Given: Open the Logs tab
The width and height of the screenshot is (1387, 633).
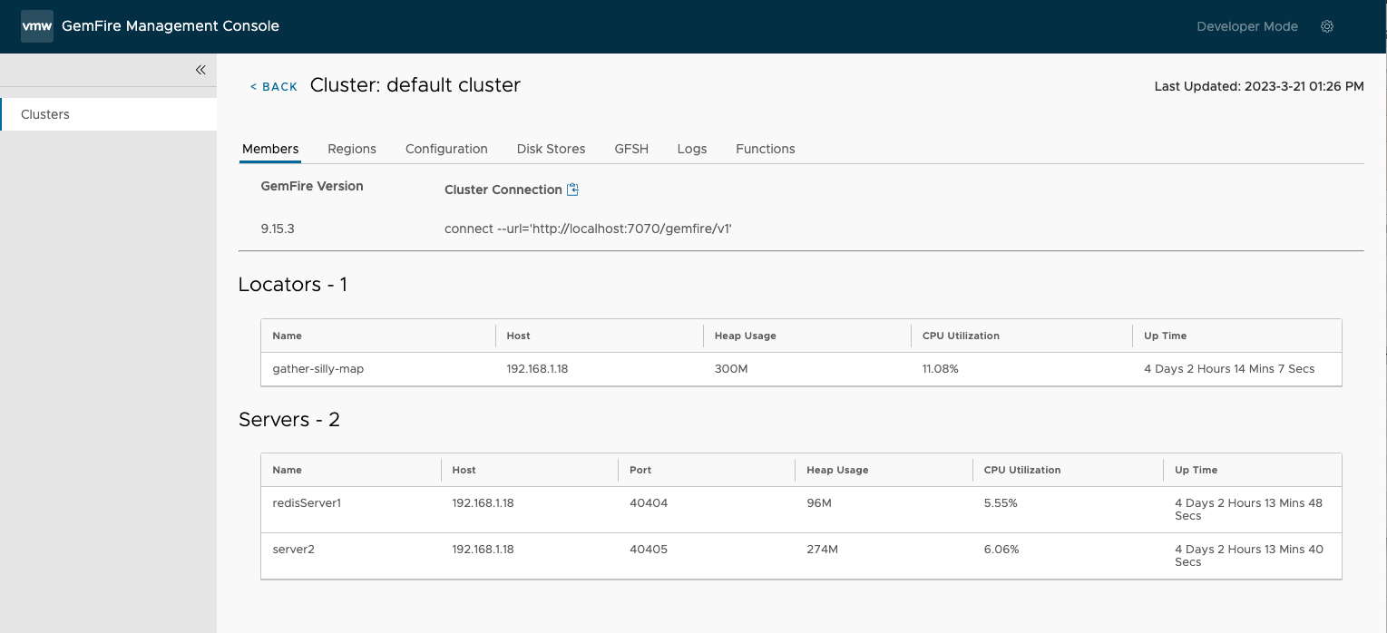Looking at the screenshot, I should pos(692,149).
